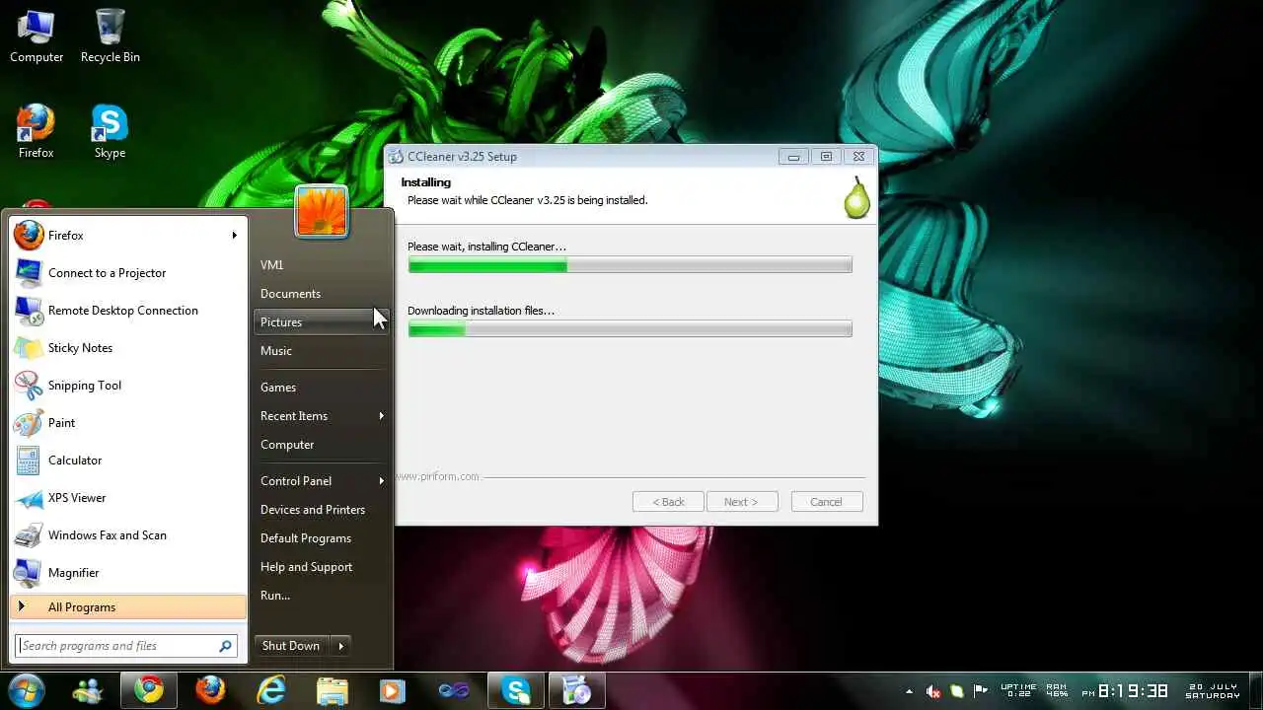The image size is (1263, 710).
Task: Open Calculator from the Start menu
Action: pos(128,461)
